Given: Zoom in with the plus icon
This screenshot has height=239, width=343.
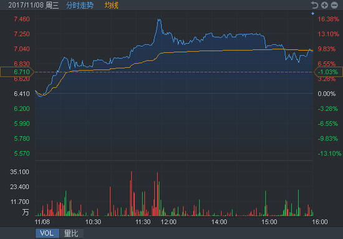Looking at the screenshot, I should click(324, 5).
